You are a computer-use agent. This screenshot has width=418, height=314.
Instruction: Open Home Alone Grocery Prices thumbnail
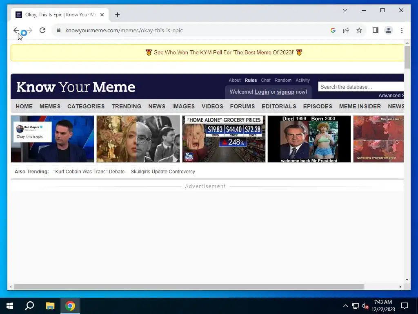tap(224, 139)
